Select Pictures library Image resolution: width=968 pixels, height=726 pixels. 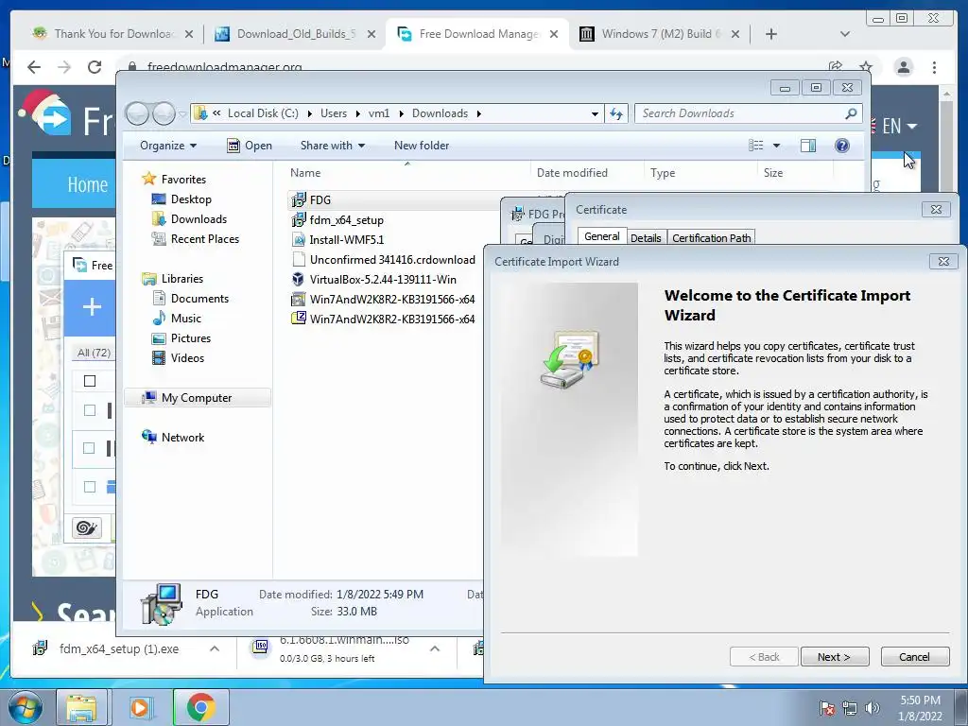tap(191, 337)
